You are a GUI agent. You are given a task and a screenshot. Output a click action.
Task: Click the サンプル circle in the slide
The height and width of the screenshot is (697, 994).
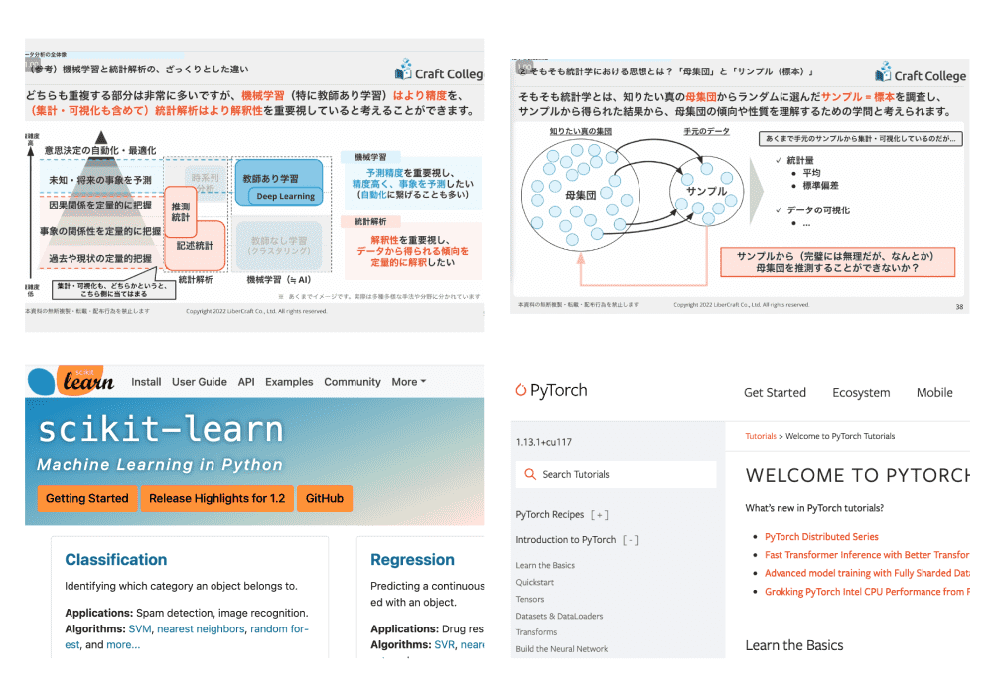706,191
